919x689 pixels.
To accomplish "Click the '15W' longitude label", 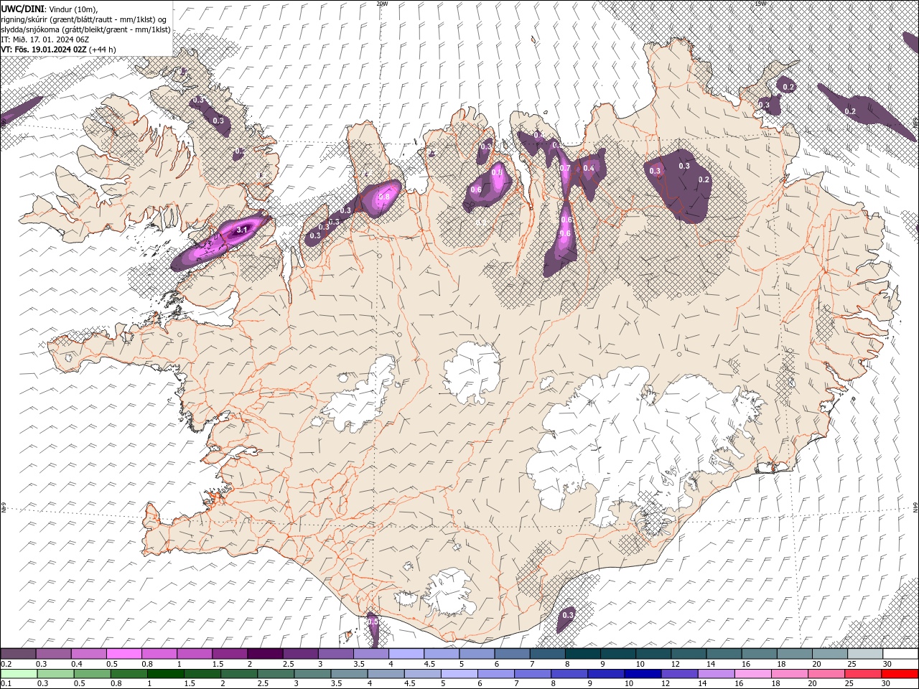I will (760, 4).
